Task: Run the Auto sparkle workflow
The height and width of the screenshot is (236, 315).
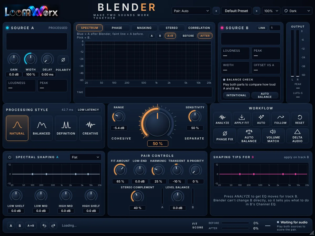Action: tap(261, 119)
